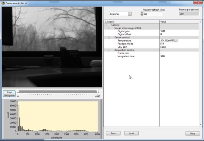
Task: Click the left handle of the range slider
Action: coord(18,91)
